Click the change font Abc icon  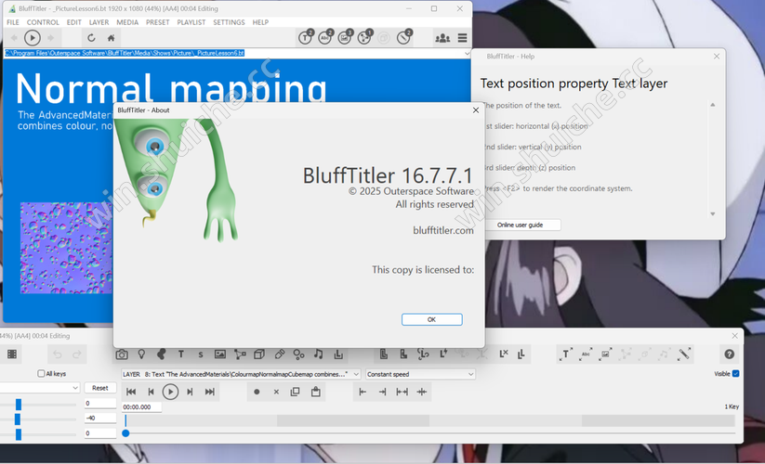click(x=586, y=354)
